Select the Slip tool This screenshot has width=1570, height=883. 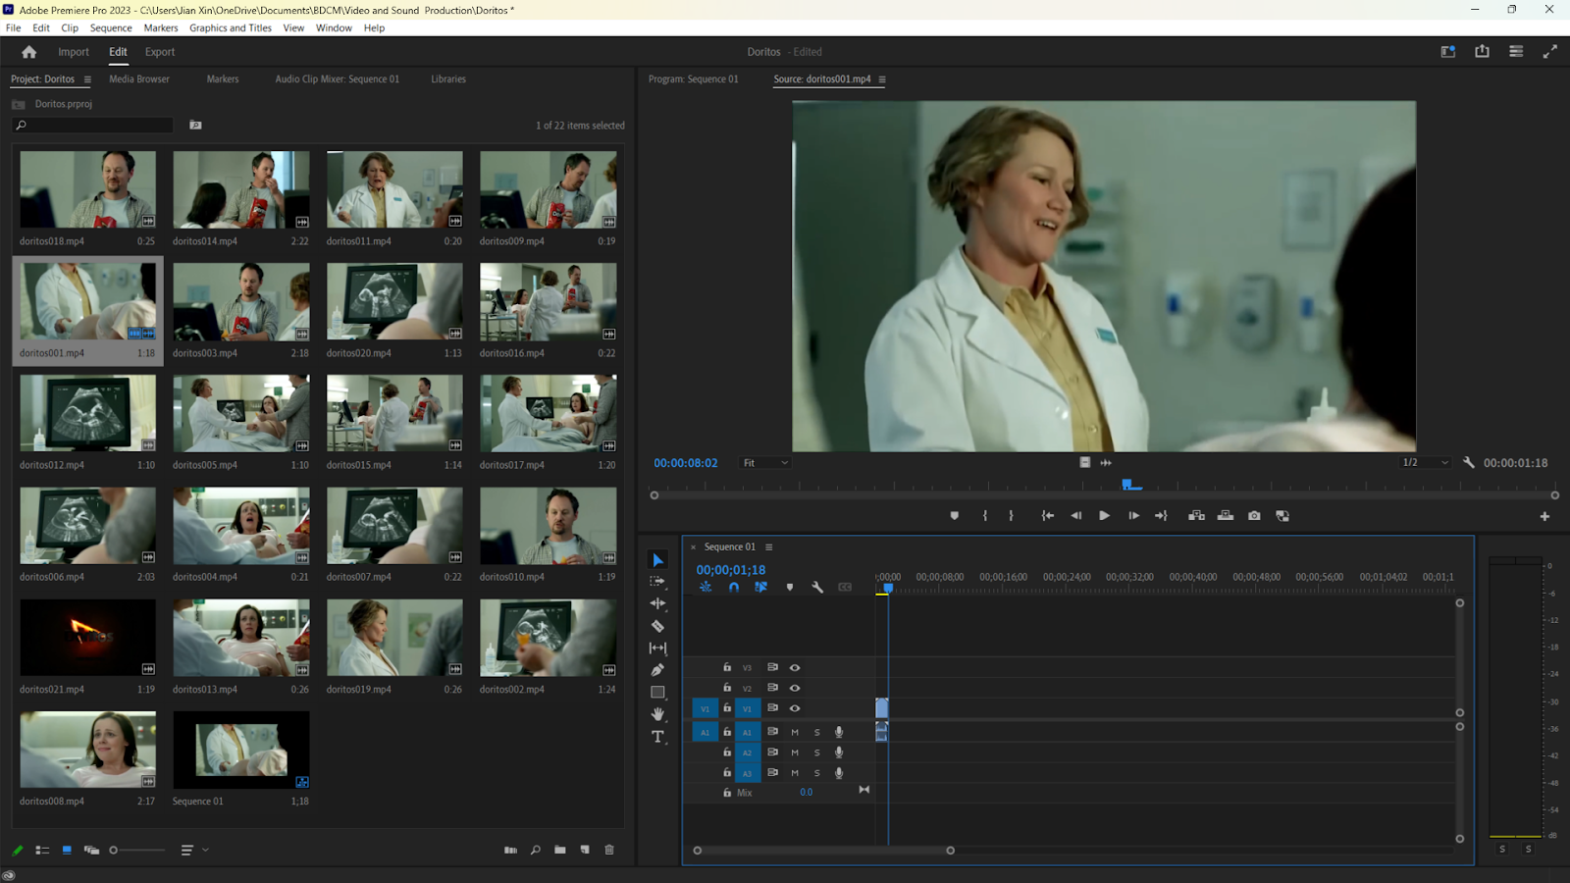(x=657, y=648)
